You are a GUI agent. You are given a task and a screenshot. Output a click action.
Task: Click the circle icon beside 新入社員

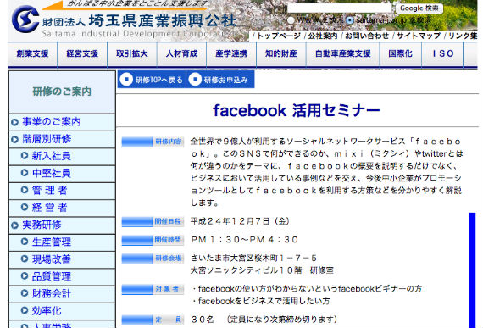coord(25,156)
